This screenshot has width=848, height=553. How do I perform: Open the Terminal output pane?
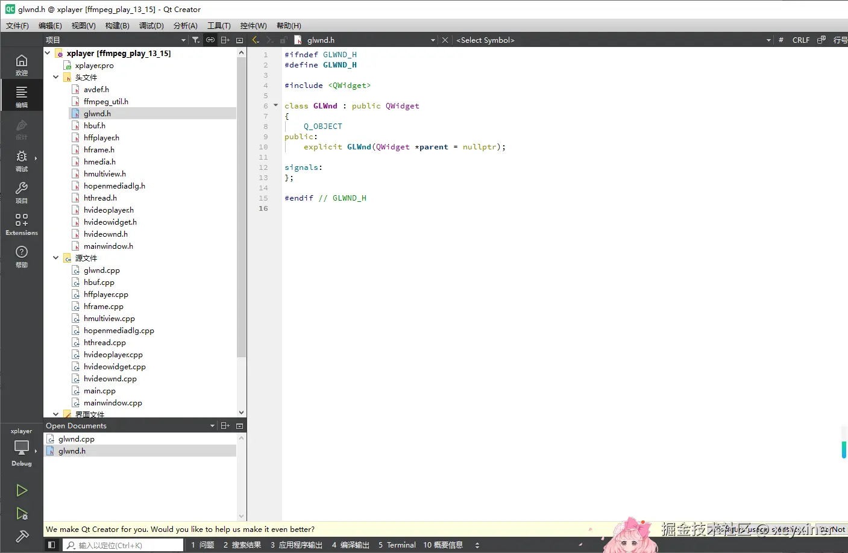pyautogui.click(x=397, y=545)
